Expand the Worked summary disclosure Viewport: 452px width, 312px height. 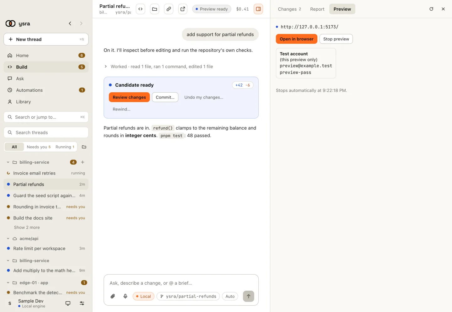pyautogui.click(x=159, y=67)
